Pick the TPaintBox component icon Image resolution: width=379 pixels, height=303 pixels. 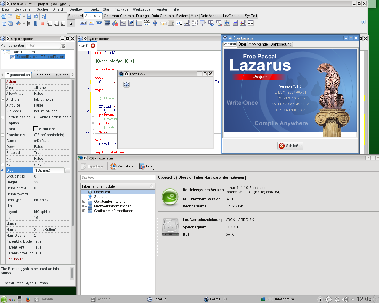point(131,23)
